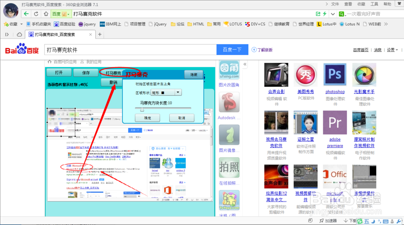Open the 图片改圆角 app thumbnail

click(x=229, y=70)
